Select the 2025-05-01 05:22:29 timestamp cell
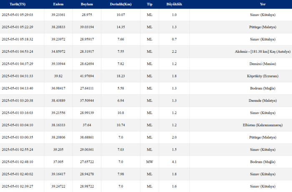 [18, 27]
